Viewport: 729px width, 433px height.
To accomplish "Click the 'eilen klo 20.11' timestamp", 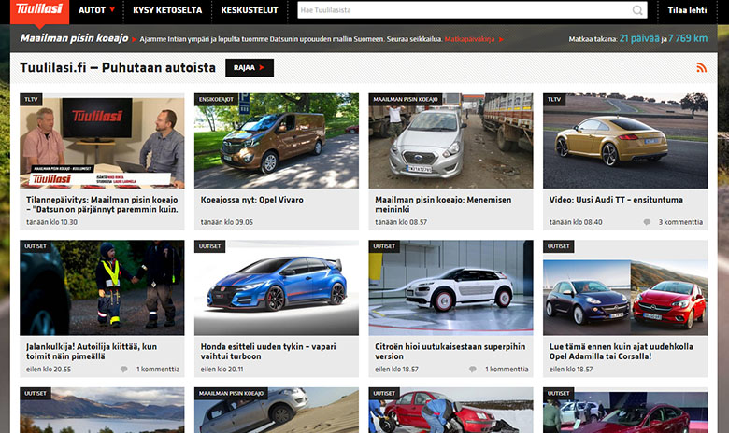I will [222, 370].
